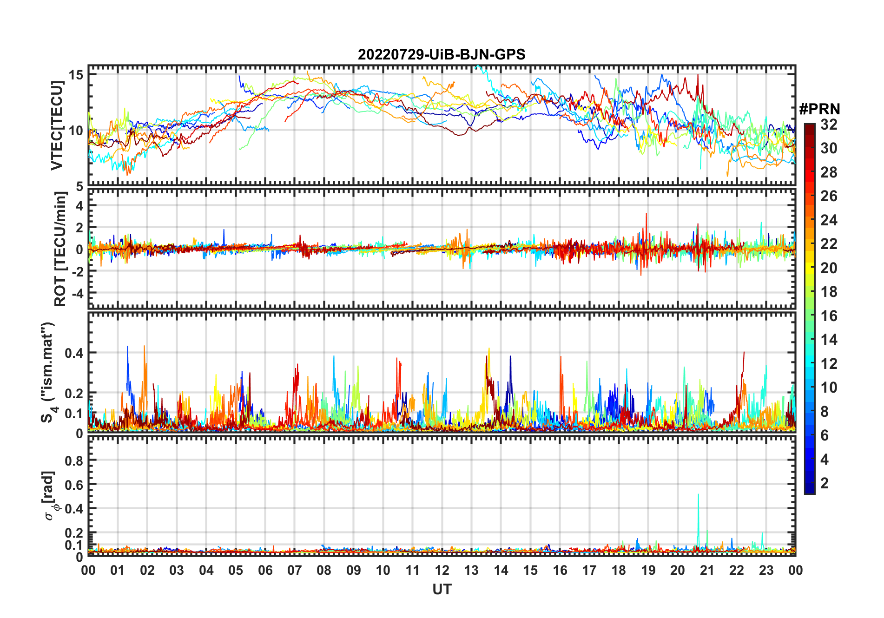The image size is (884, 618).
Task: Click the green colorbar region near 16
Action: click(810, 316)
